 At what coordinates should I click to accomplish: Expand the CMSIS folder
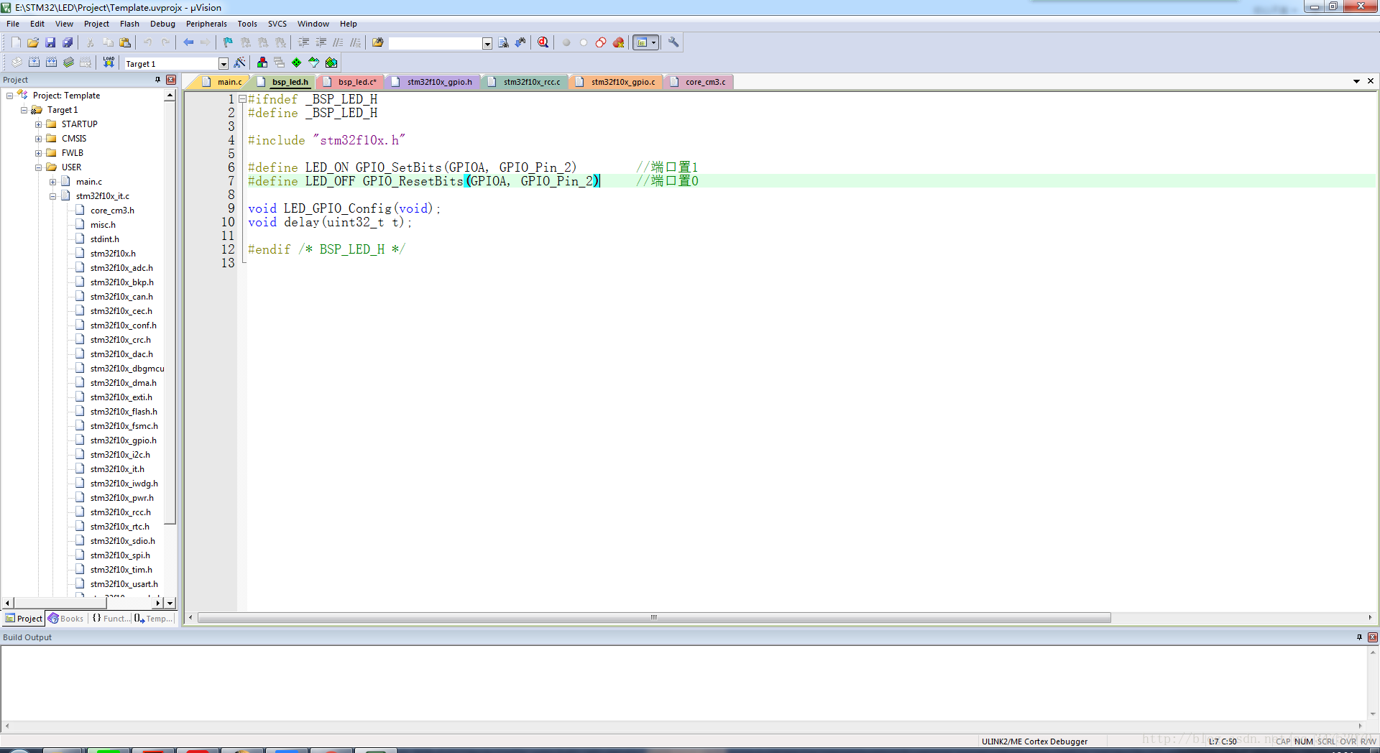coord(39,139)
